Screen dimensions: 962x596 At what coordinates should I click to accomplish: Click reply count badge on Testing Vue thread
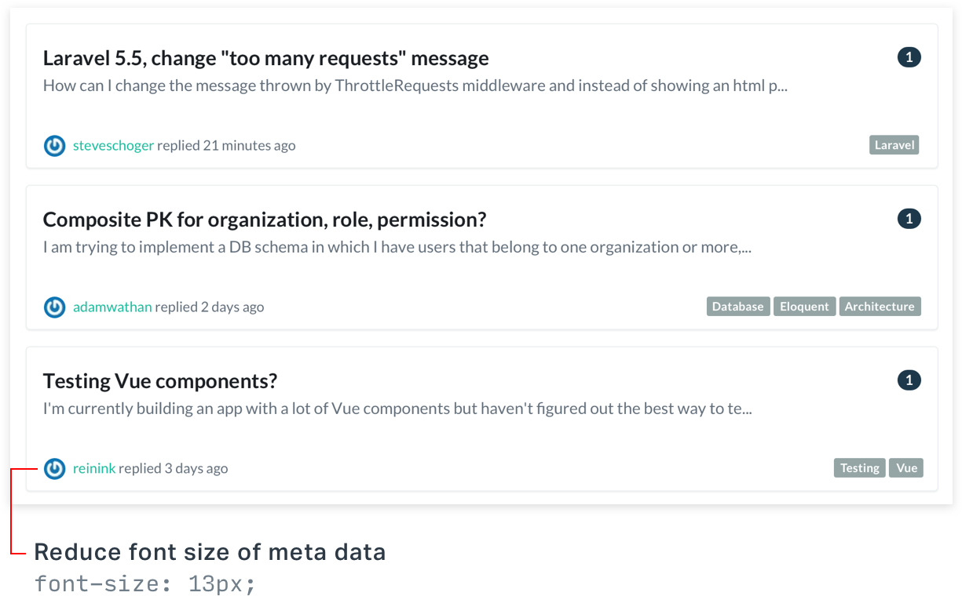coord(909,380)
